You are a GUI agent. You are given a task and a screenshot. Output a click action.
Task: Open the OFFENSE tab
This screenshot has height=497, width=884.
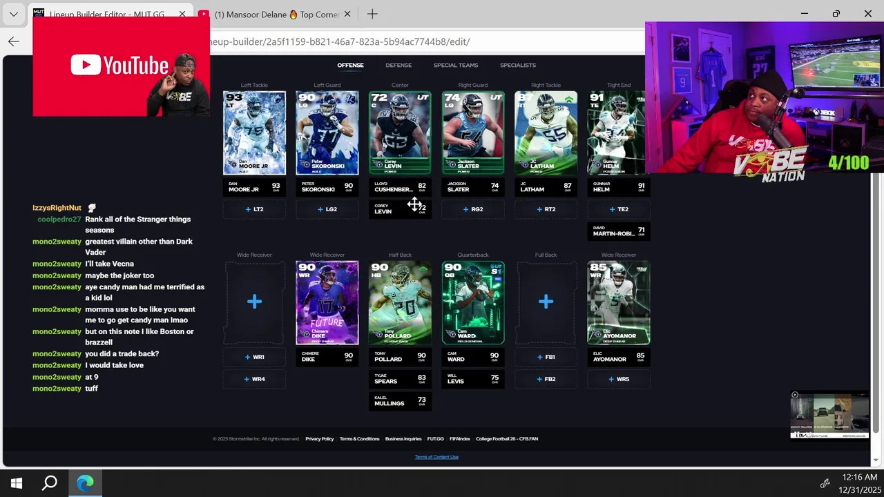tap(350, 66)
